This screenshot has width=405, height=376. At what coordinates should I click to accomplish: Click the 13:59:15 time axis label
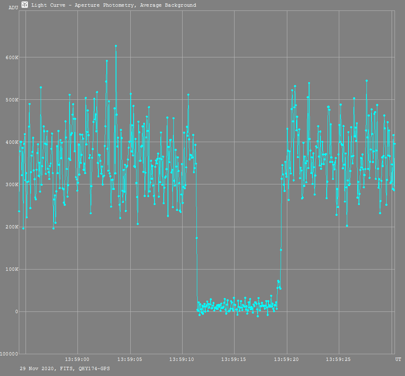click(x=234, y=359)
